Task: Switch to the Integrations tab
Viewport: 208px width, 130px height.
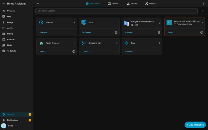Action: (93, 4)
